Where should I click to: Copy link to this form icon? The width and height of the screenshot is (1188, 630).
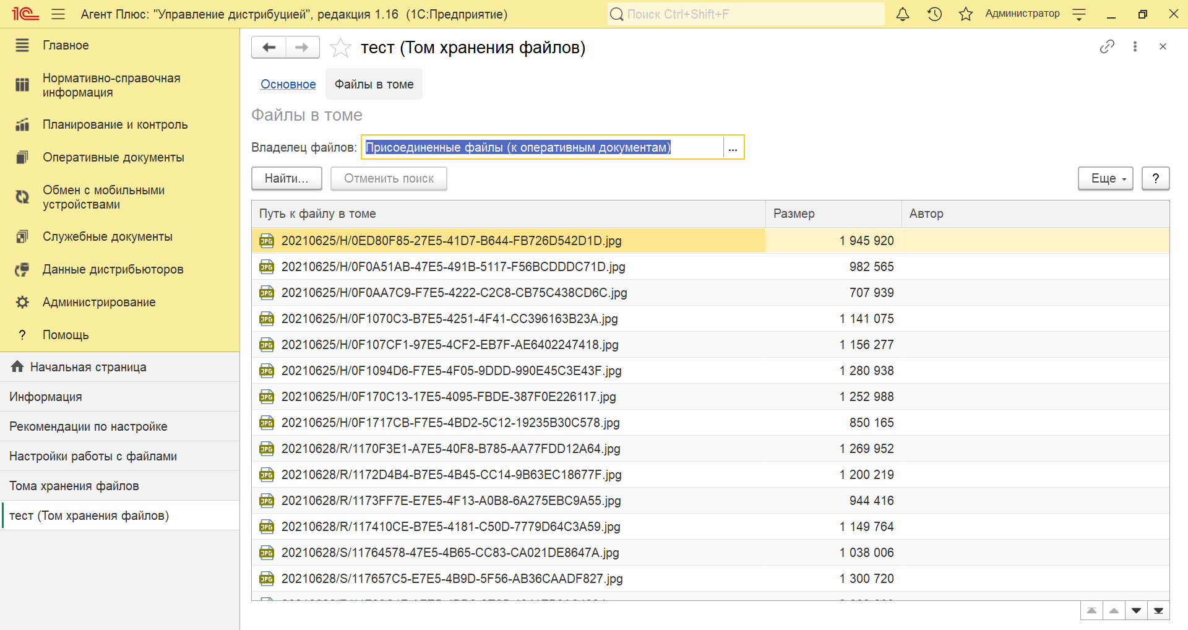point(1107,46)
